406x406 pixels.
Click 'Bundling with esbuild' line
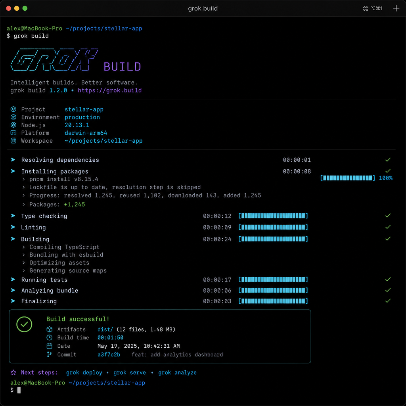pos(66,255)
